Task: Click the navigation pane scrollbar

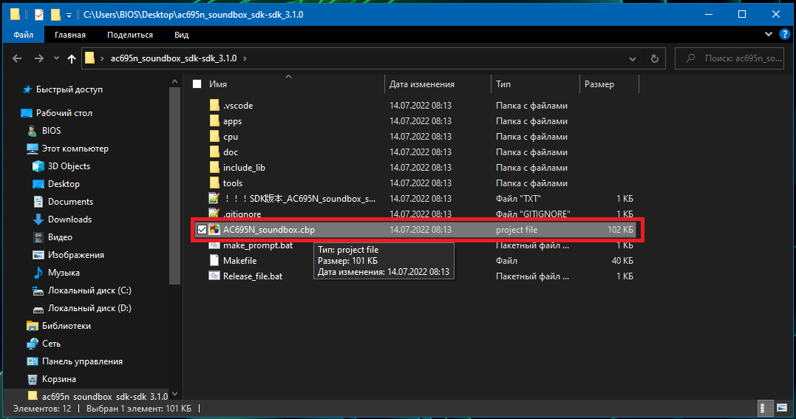Action: point(174,185)
